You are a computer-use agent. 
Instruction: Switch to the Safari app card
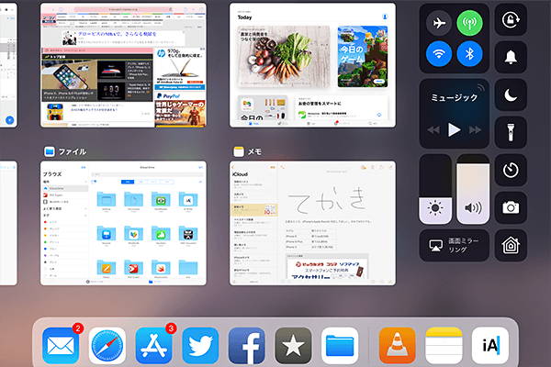tap(123, 65)
